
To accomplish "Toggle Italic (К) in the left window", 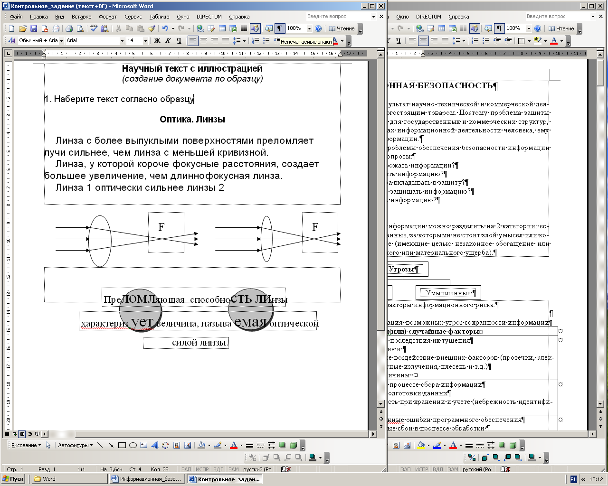I will (x=168, y=41).
